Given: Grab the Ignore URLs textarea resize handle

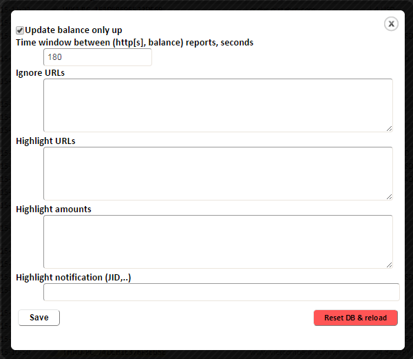Looking at the screenshot, I should [x=389, y=127].
